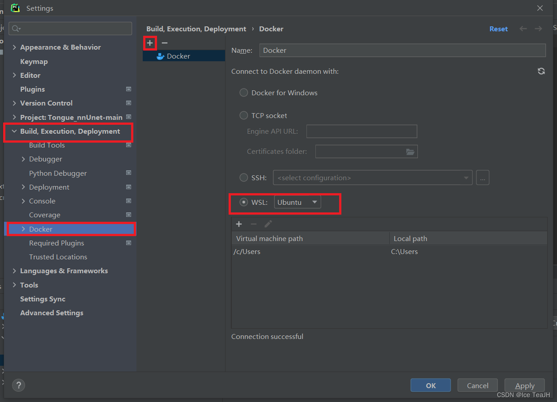The height and width of the screenshot is (402, 557).
Task: Click the plus icon to add Docker configuration
Action: pyautogui.click(x=150, y=43)
